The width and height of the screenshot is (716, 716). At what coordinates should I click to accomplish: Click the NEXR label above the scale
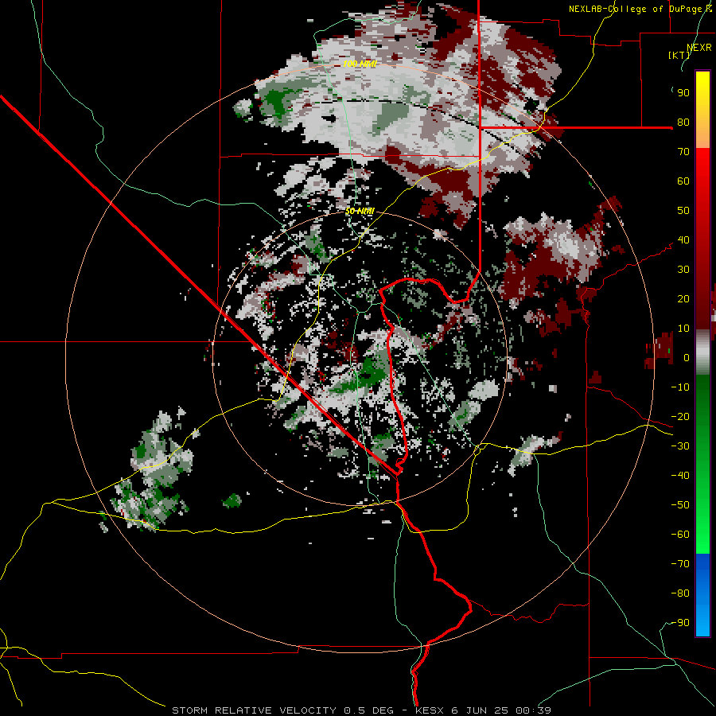click(x=699, y=48)
